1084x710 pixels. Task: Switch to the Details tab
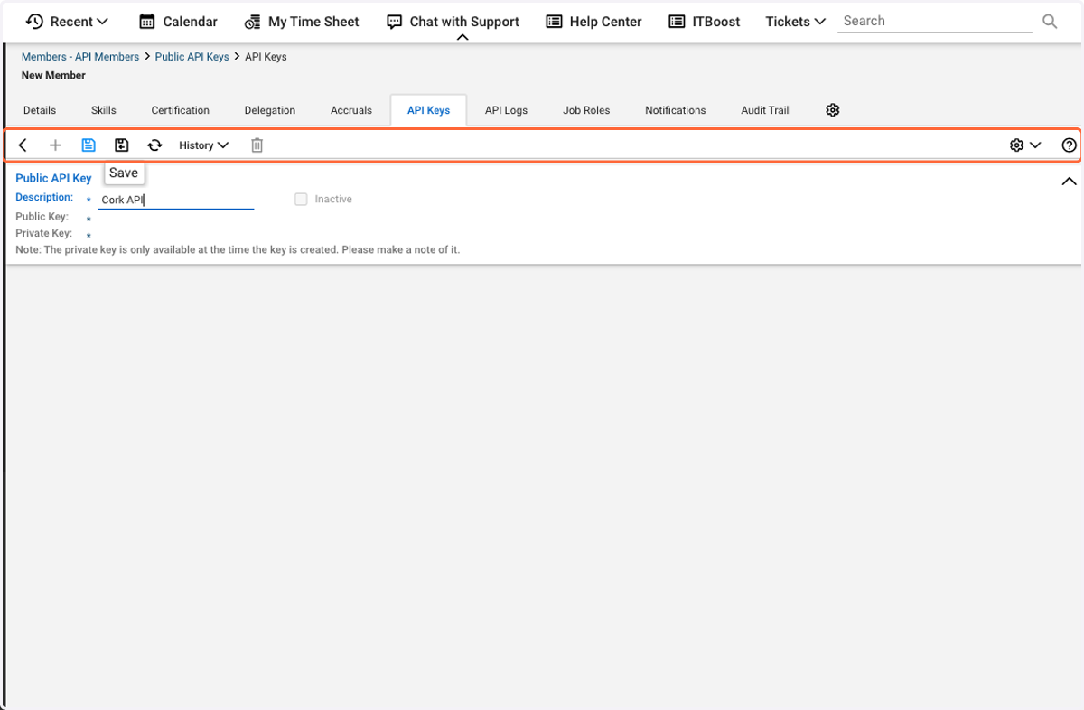40,110
